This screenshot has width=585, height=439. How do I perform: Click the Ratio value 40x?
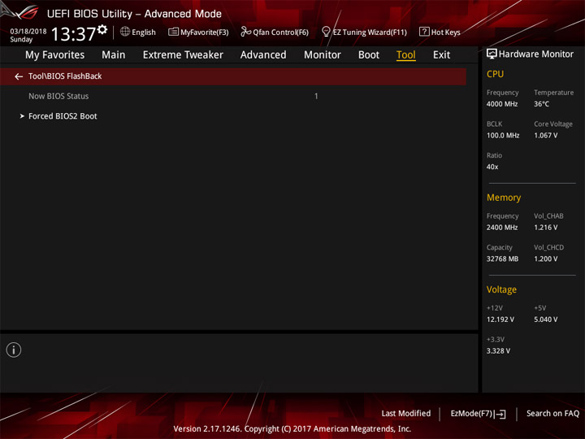coord(492,167)
